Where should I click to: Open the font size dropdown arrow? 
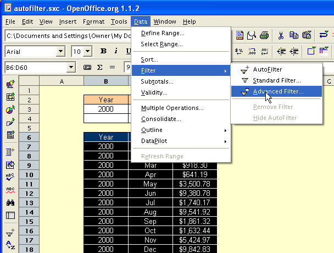click(87, 51)
